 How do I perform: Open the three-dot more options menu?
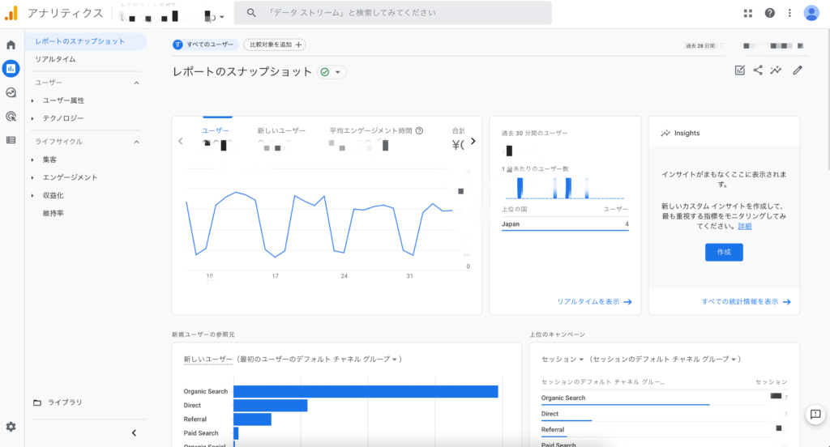pos(789,13)
